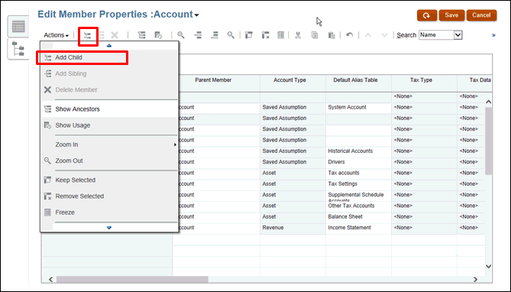Open the grid view sidebar icon
The image size is (511, 292).
[x=18, y=27]
